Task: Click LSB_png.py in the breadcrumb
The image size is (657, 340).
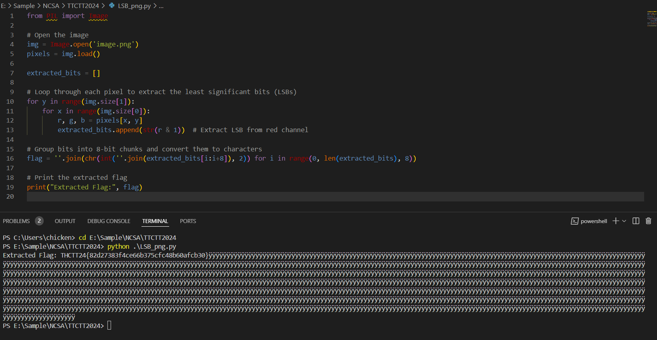Action: tap(134, 6)
